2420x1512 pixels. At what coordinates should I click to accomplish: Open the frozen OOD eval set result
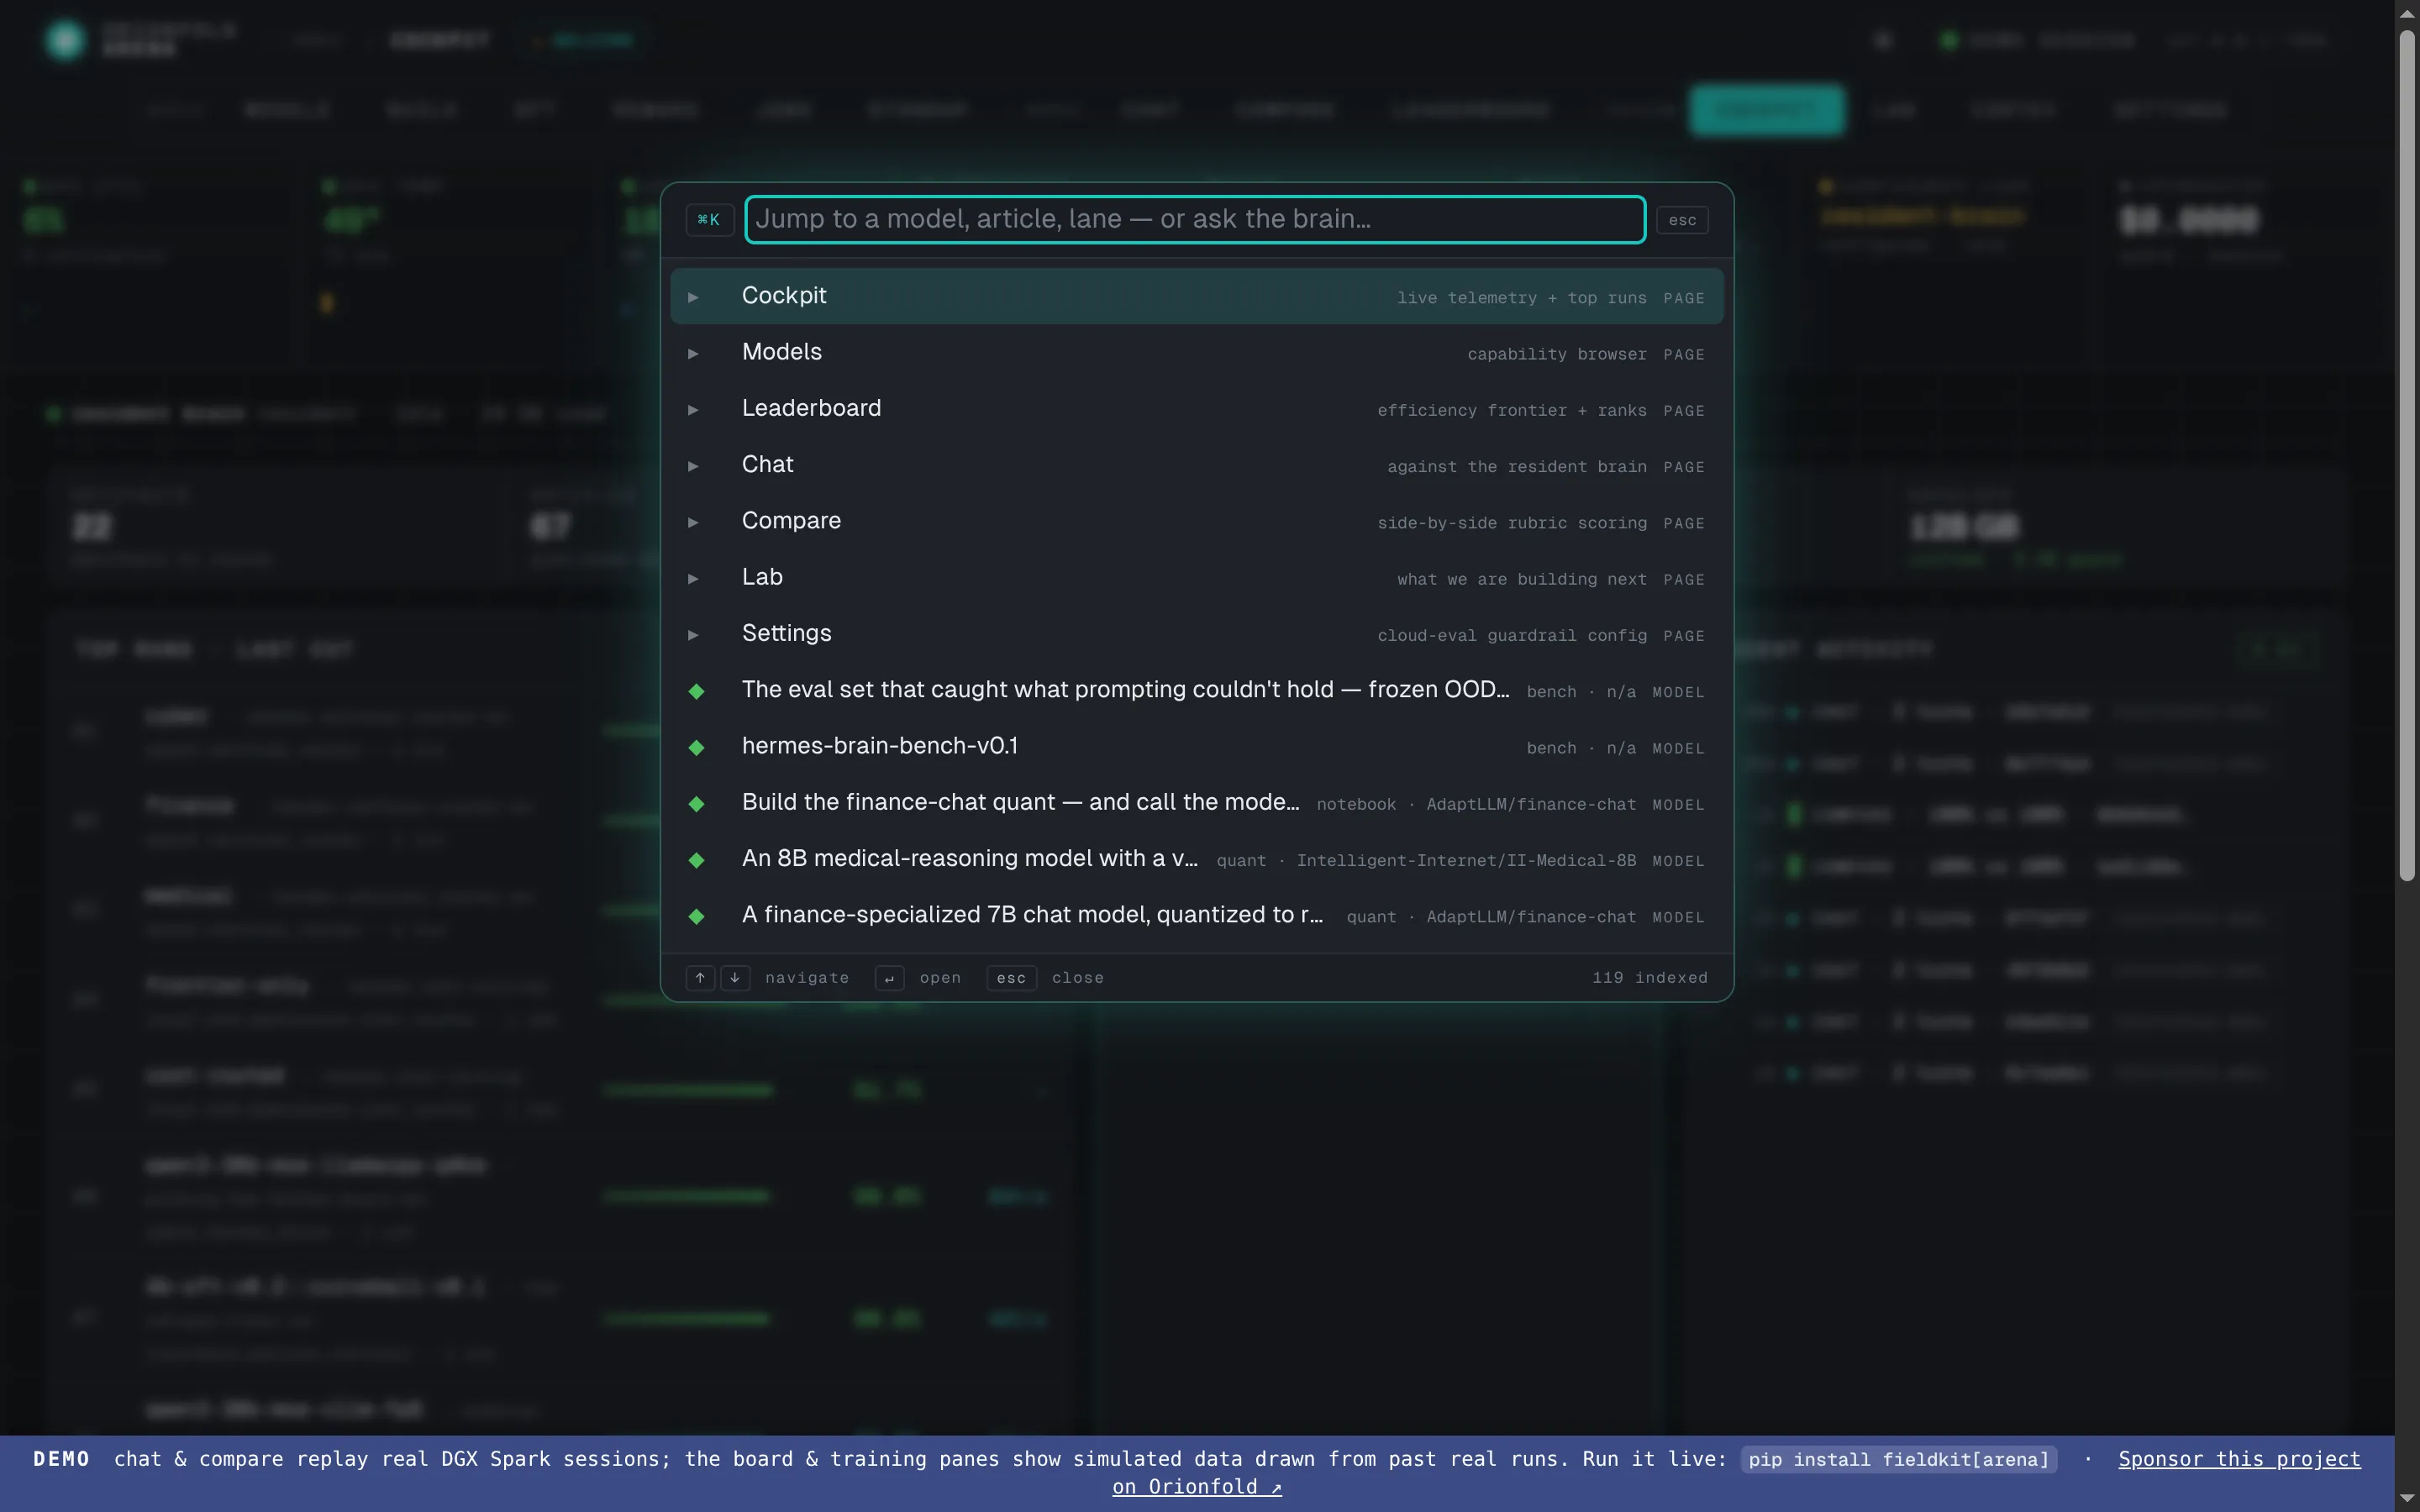1196,690
